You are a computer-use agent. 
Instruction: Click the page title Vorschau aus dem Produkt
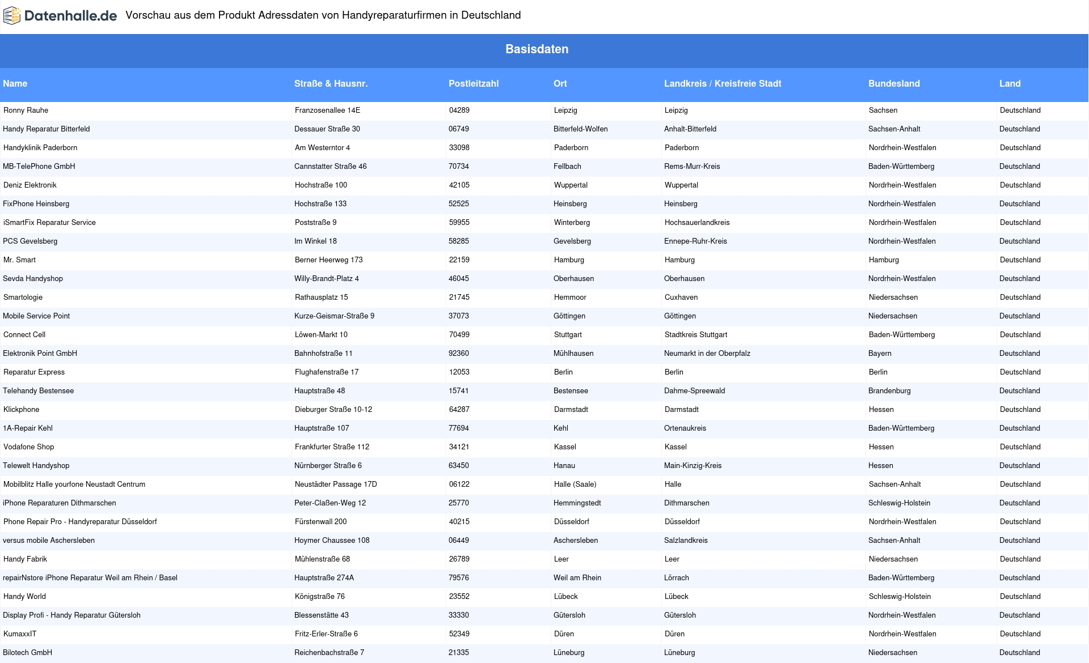click(323, 15)
